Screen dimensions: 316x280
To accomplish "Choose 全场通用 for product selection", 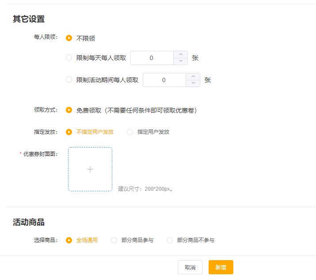I will tap(69, 240).
